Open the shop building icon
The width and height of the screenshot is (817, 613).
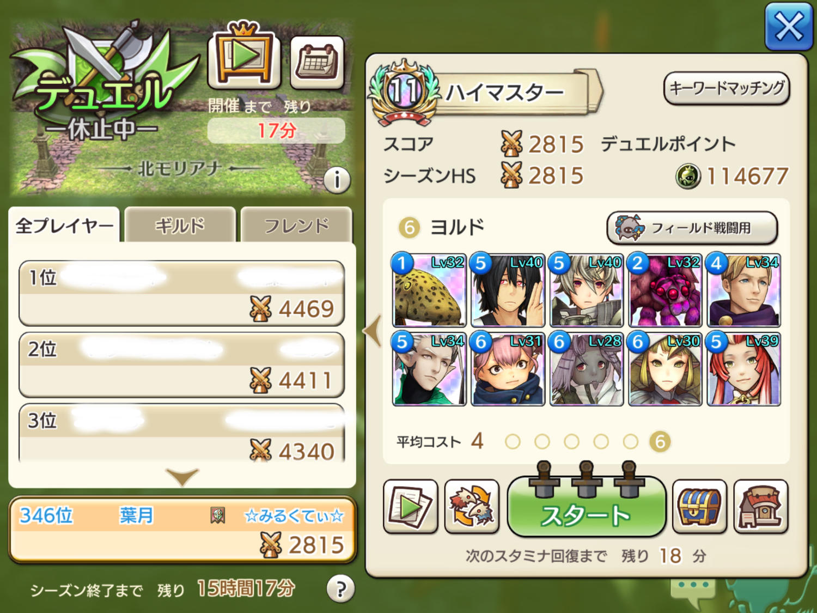[761, 507]
